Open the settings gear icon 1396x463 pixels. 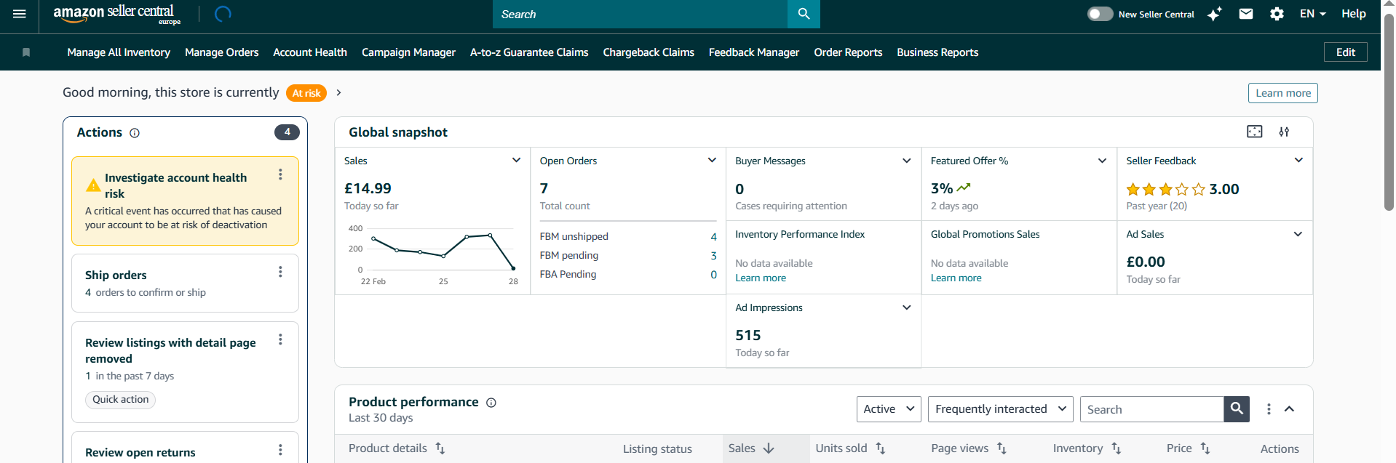click(1277, 14)
